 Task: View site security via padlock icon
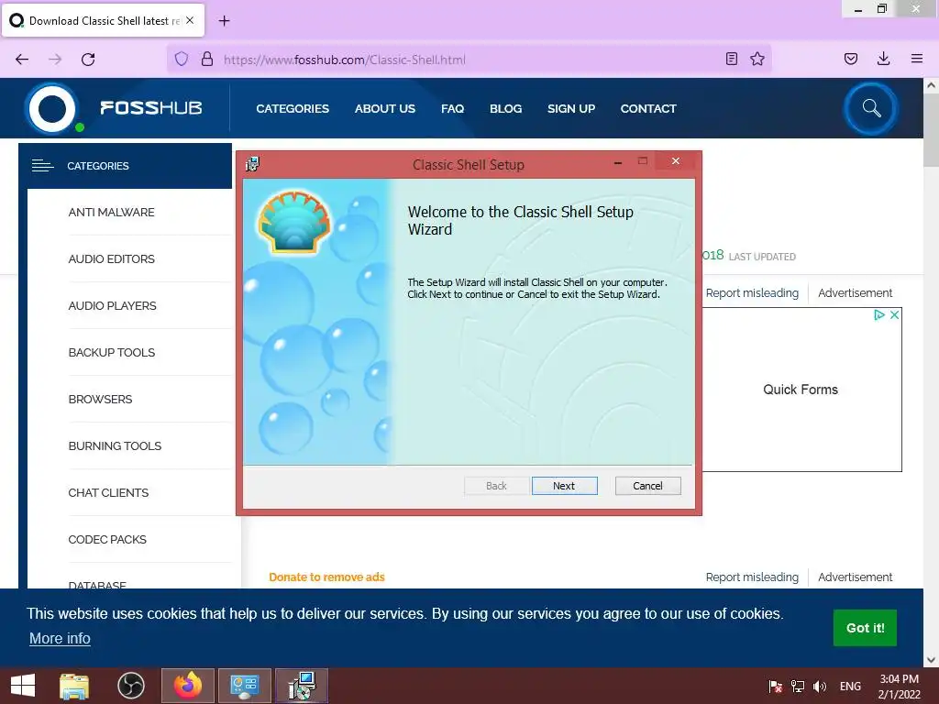coord(206,60)
